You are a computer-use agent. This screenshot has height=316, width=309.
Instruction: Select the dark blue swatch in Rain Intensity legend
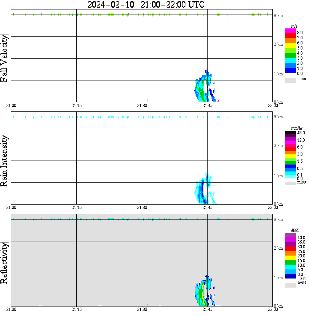[290, 166]
